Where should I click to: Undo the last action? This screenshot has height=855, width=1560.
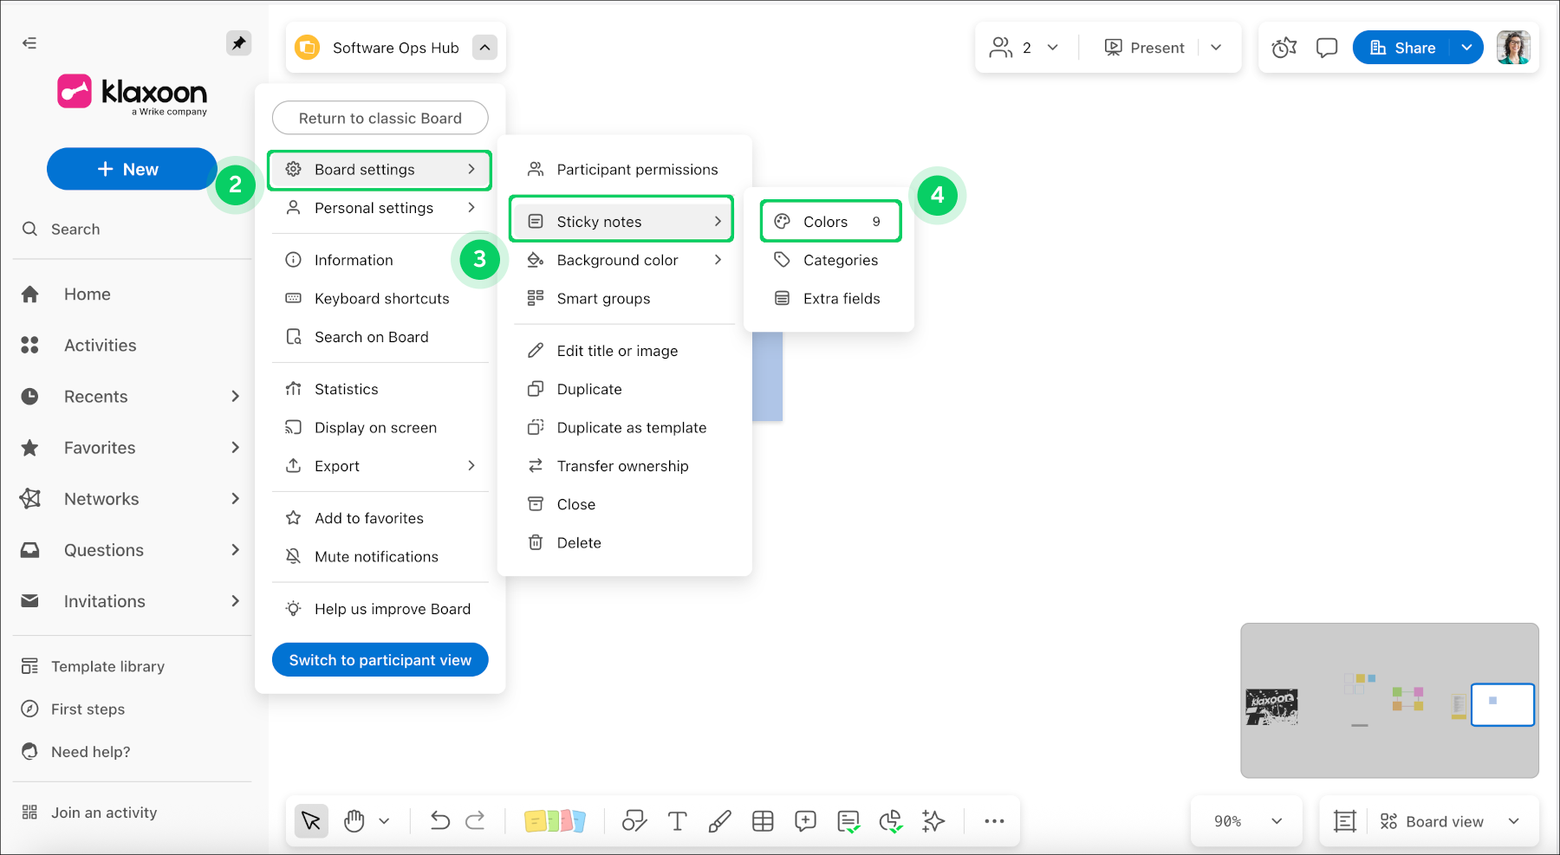tap(439, 820)
